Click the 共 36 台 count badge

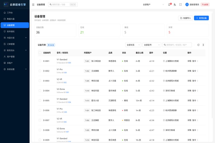[51, 45]
